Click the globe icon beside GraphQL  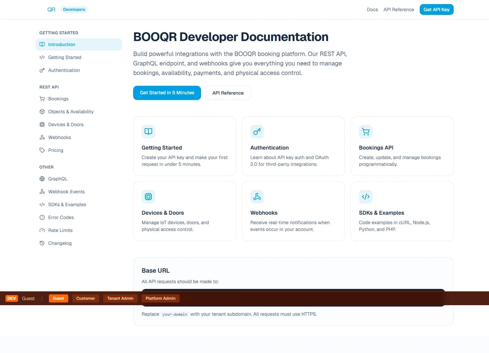(x=42, y=179)
